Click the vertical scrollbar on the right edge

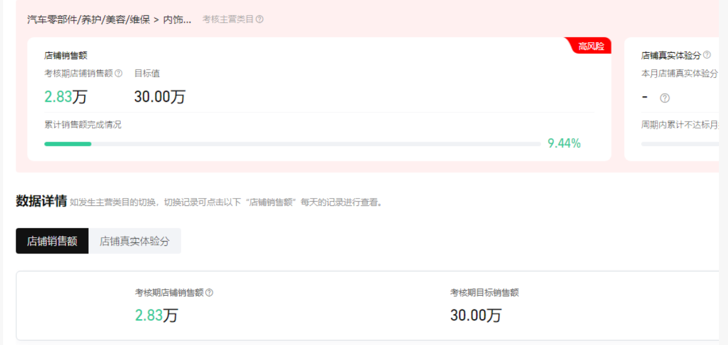723,172
